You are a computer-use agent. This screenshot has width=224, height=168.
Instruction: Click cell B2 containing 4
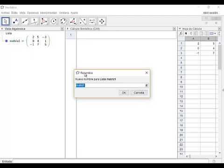[208, 48]
